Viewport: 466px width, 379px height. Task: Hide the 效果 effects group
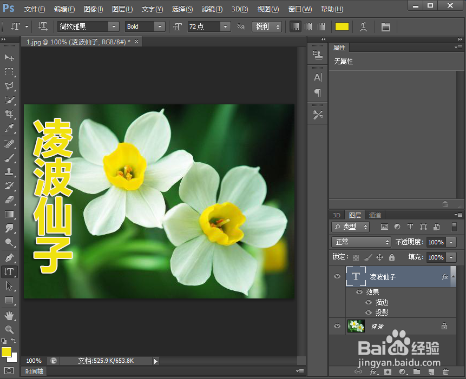(x=359, y=292)
